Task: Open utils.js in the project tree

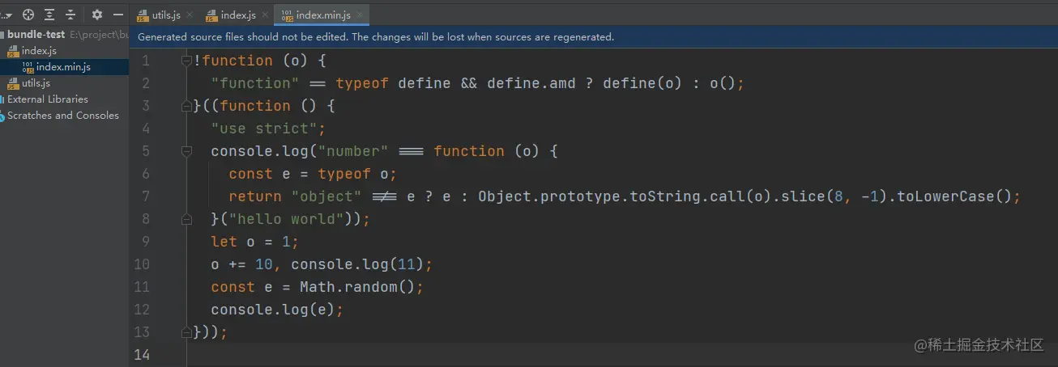Action: tap(36, 83)
